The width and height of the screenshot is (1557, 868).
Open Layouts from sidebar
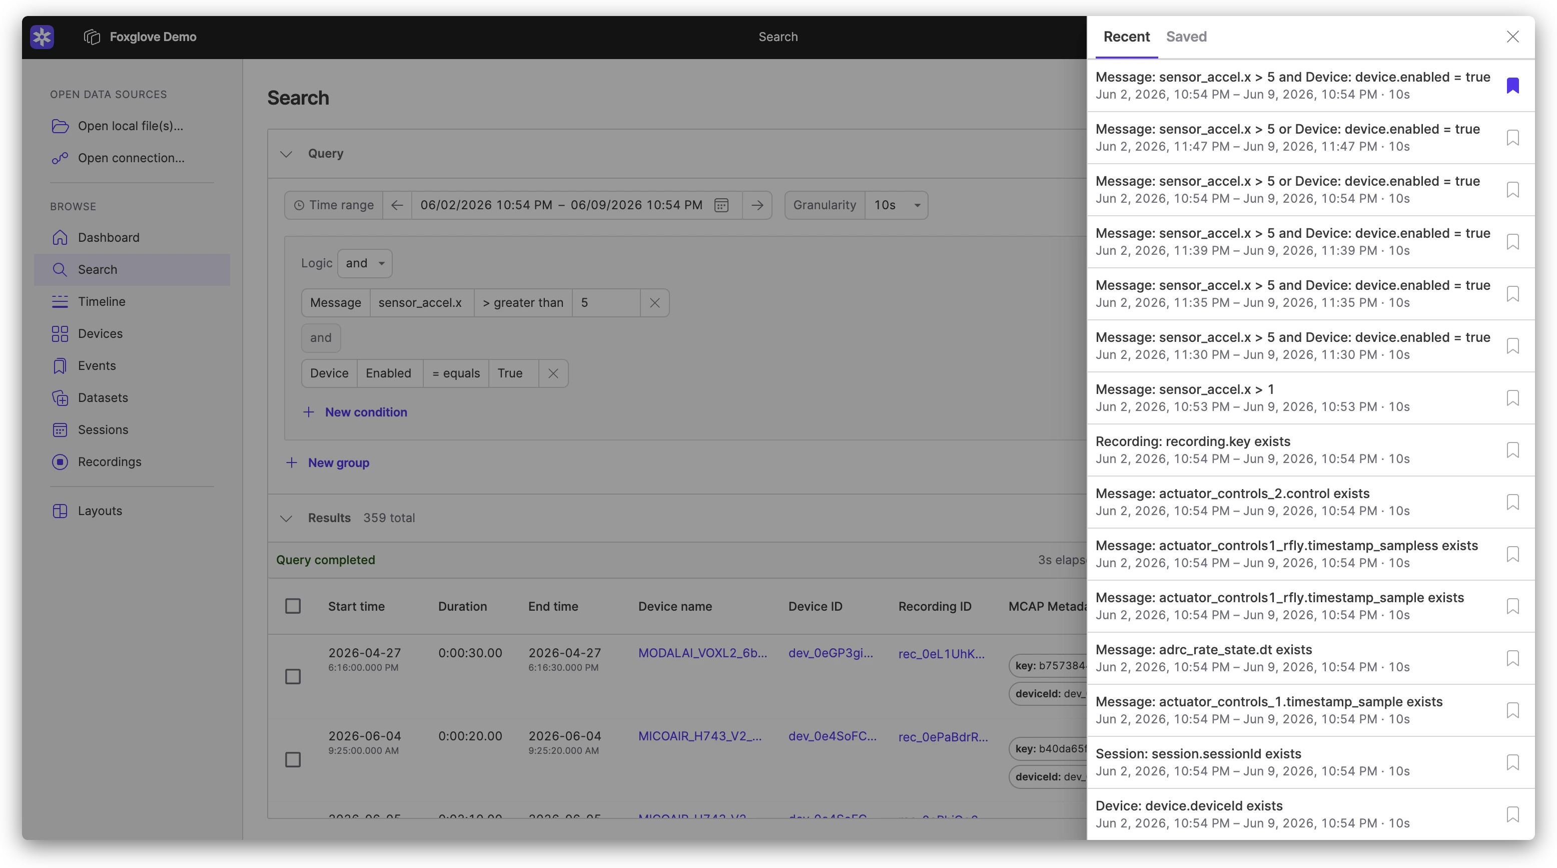pyautogui.click(x=132, y=511)
